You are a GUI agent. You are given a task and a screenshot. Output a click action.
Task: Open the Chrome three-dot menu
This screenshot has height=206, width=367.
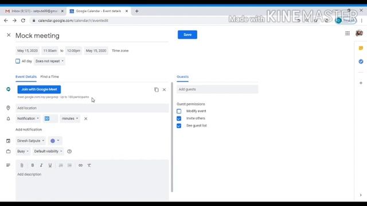point(362,21)
